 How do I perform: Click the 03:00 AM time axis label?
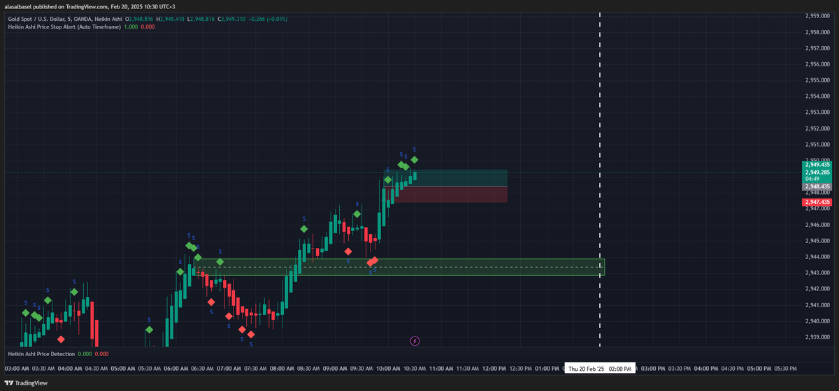(x=17, y=368)
